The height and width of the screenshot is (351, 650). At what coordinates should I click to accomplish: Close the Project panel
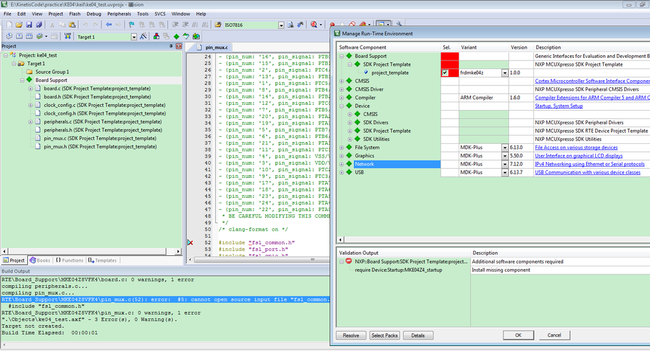coord(179,46)
